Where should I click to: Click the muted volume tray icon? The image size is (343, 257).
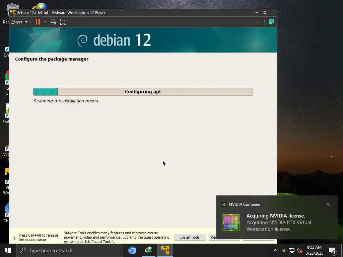(299, 250)
